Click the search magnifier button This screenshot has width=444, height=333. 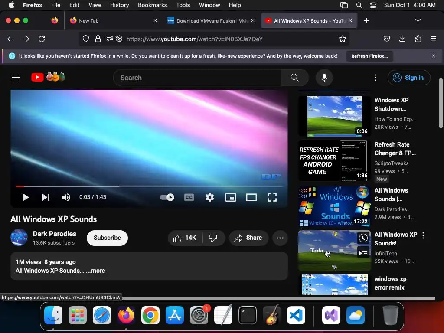click(295, 78)
